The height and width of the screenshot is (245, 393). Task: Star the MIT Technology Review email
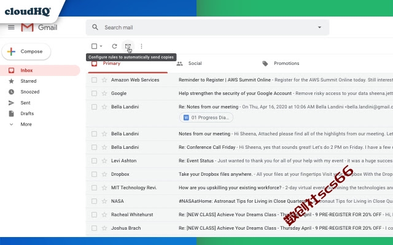pyautogui.click(x=104, y=188)
